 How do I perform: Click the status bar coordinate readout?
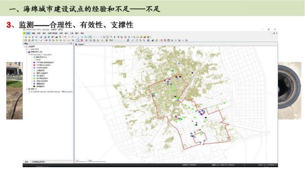coord(189,165)
